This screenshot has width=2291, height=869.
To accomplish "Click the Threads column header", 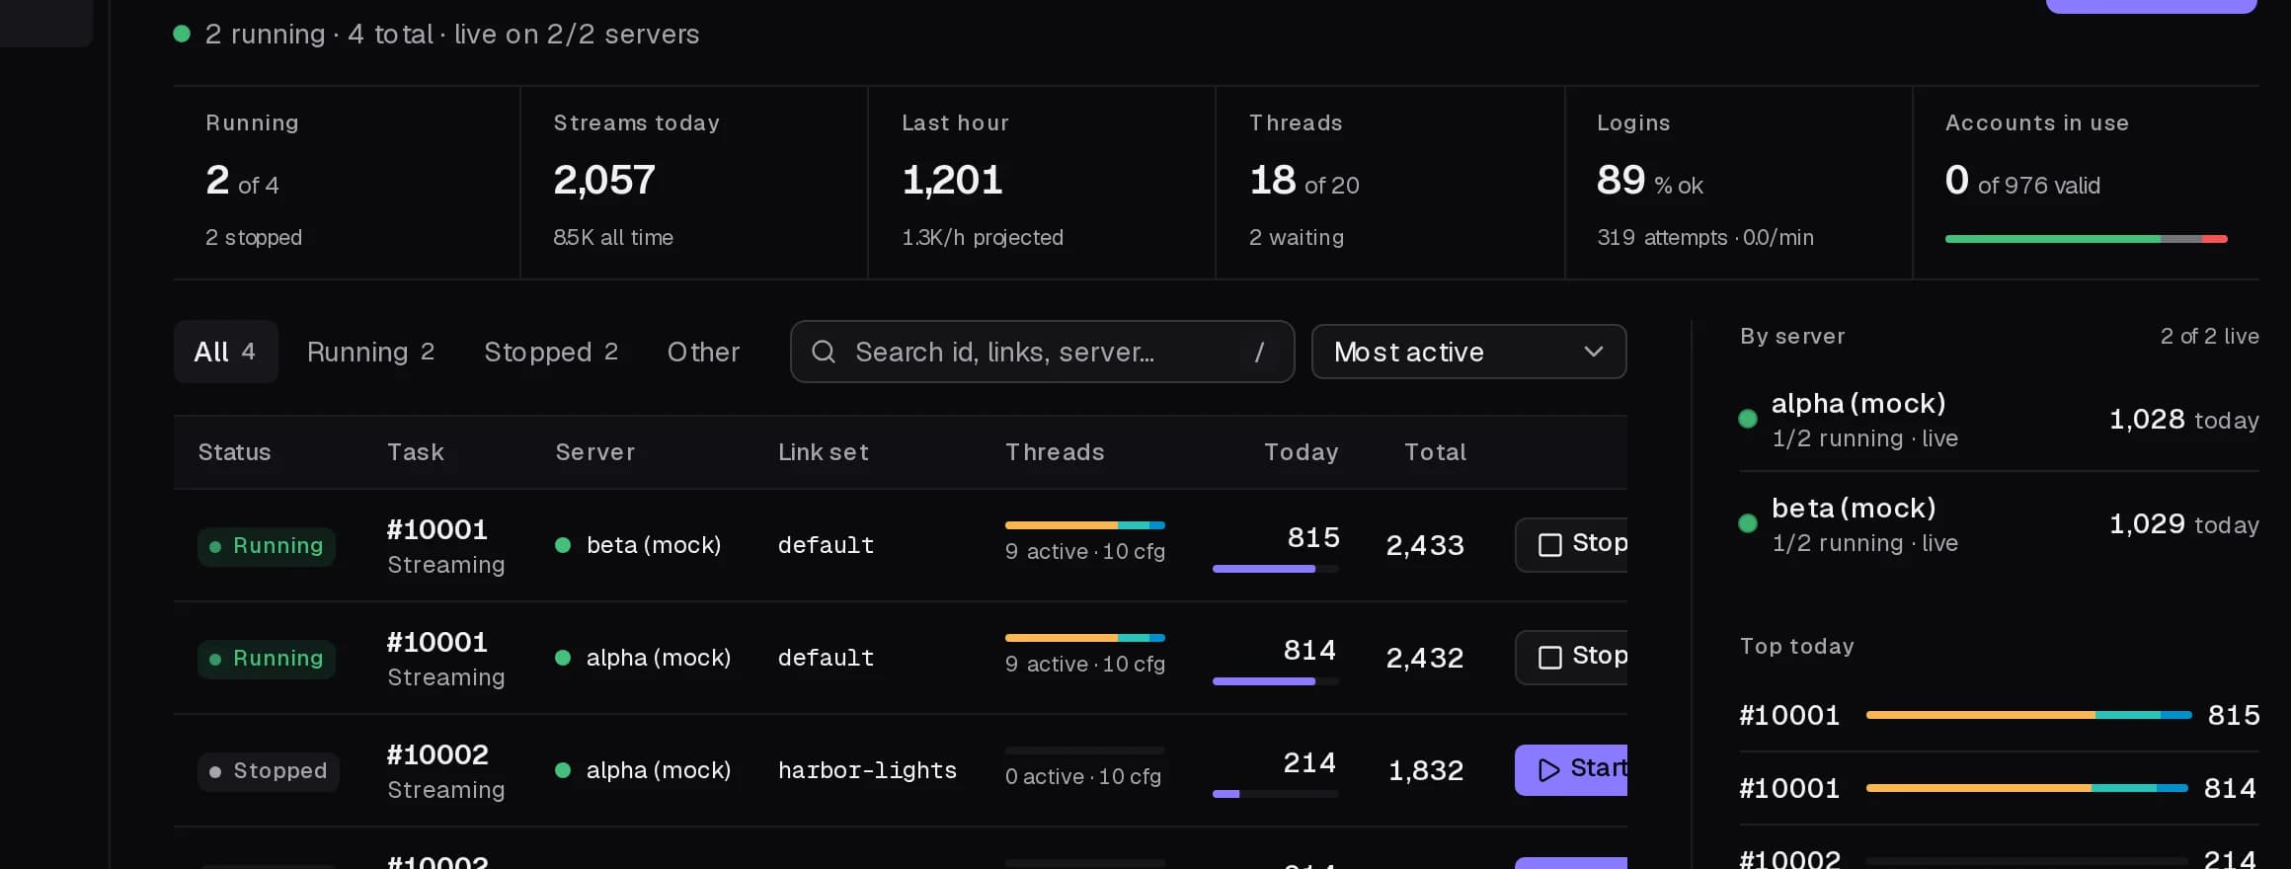I will [x=1055, y=452].
